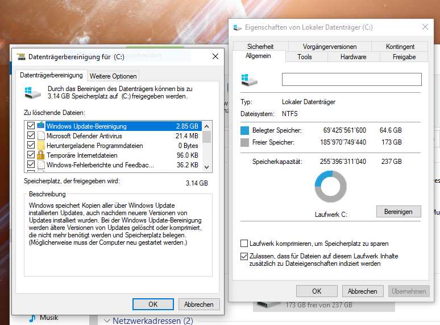The height and width of the screenshot is (325, 440).
Task: Open the Vorgängerversionen tab
Action: click(x=330, y=46)
